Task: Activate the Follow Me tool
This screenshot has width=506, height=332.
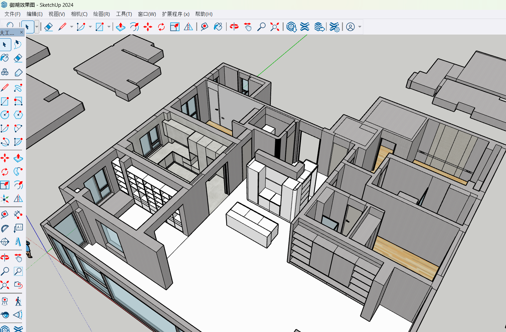Action: 18,172
